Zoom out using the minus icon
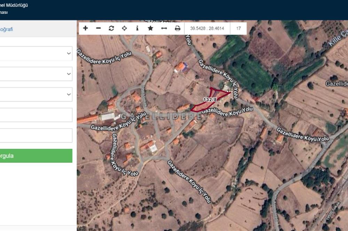 98,28
